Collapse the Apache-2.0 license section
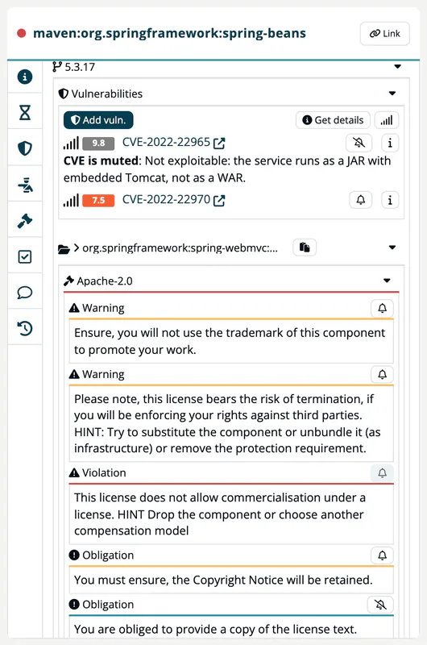Image resolution: width=427 pixels, height=645 pixels. (387, 281)
